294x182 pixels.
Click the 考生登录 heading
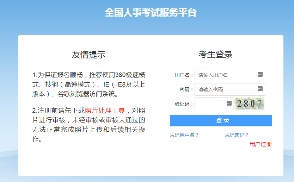point(215,55)
